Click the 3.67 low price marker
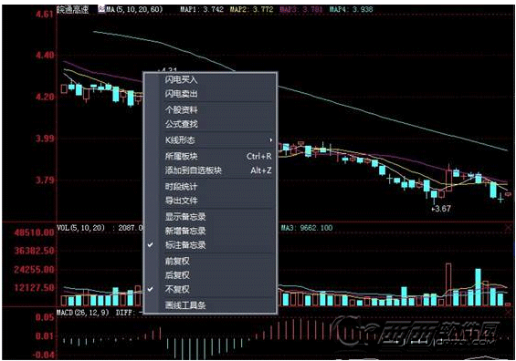Viewport: 516px width, 361px height. pyautogui.click(x=441, y=209)
